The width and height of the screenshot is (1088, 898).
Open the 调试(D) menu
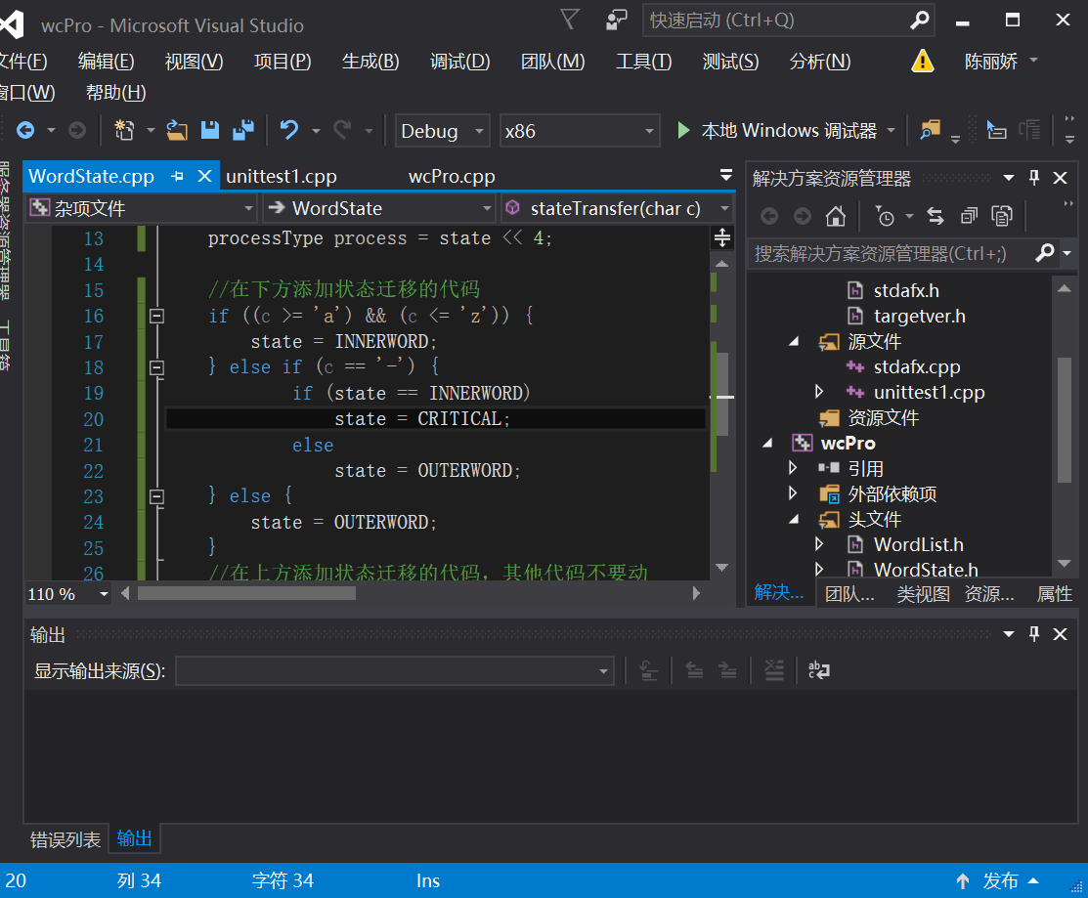click(x=459, y=62)
